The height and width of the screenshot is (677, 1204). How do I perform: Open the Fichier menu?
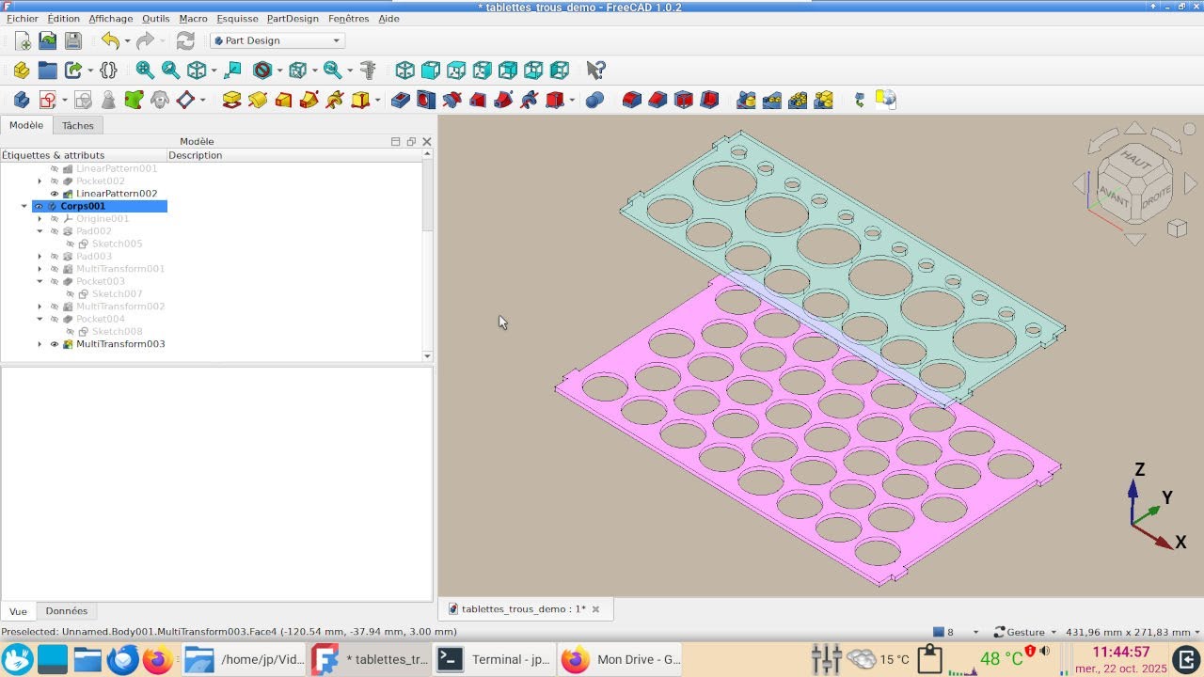[23, 19]
